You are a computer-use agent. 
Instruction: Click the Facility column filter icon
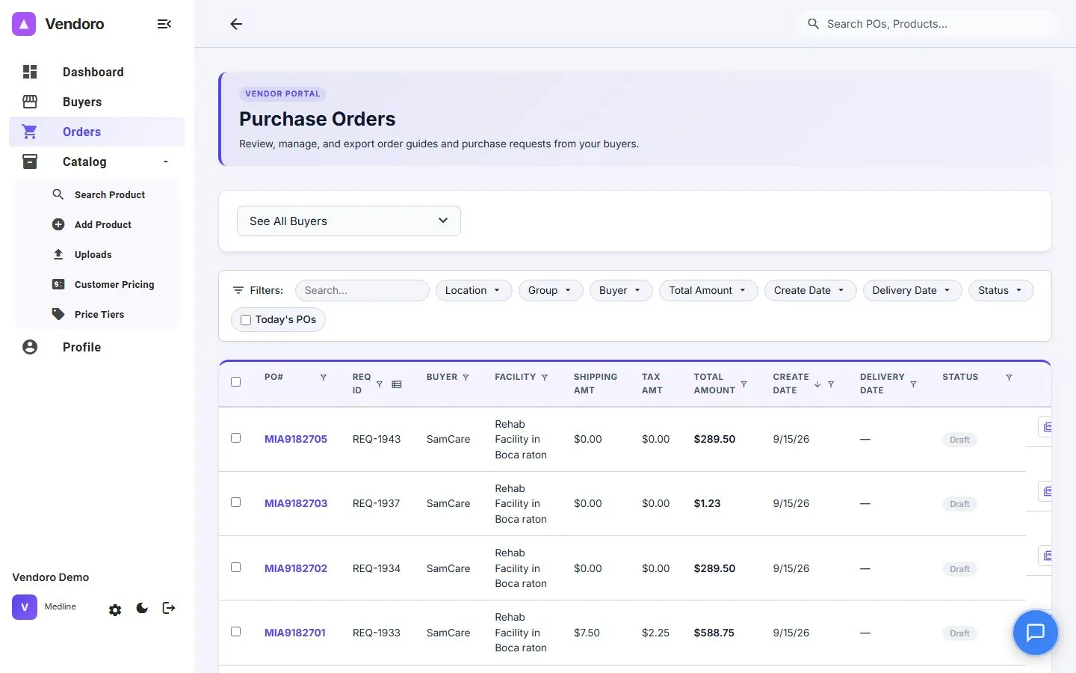tap(545, 378)
